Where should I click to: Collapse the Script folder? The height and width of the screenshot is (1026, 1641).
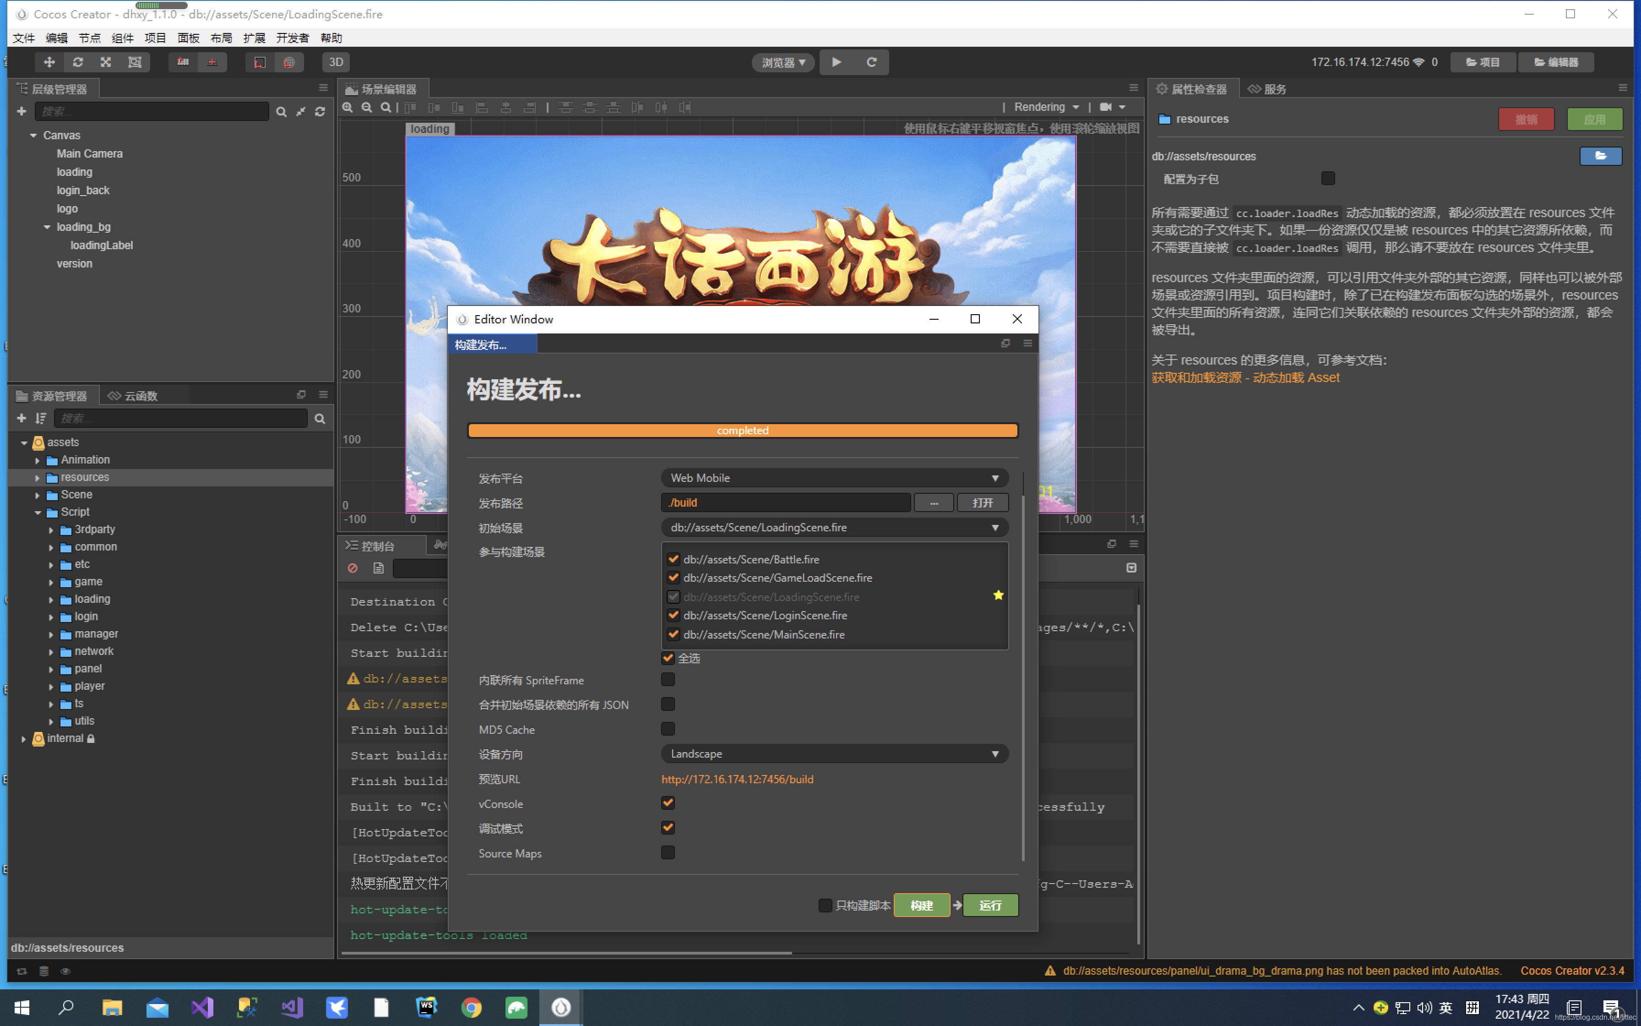click(x=37, y=513)
